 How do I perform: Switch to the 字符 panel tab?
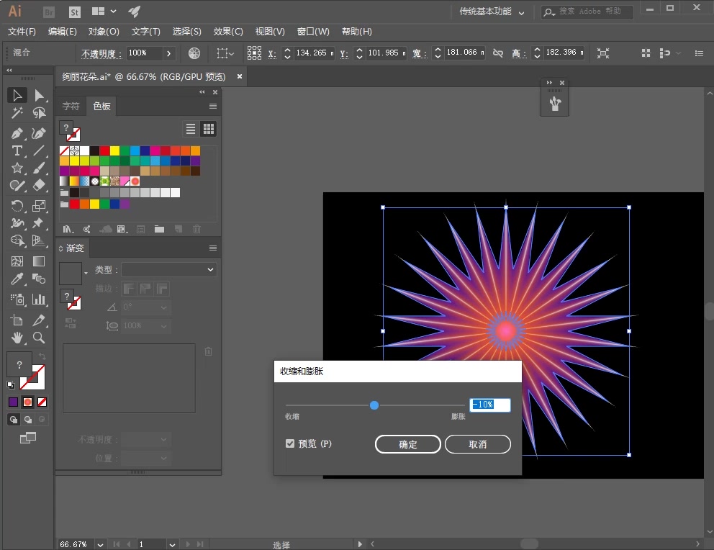tap(71, 107)
